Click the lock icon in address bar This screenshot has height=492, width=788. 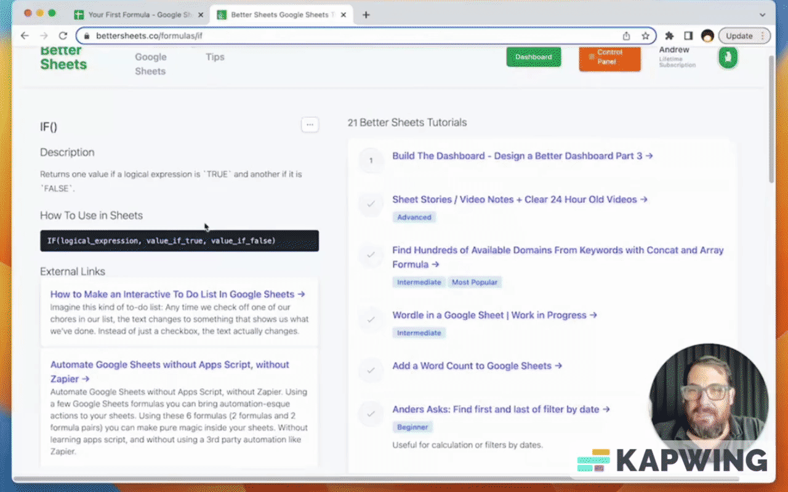tap(86, 36)
